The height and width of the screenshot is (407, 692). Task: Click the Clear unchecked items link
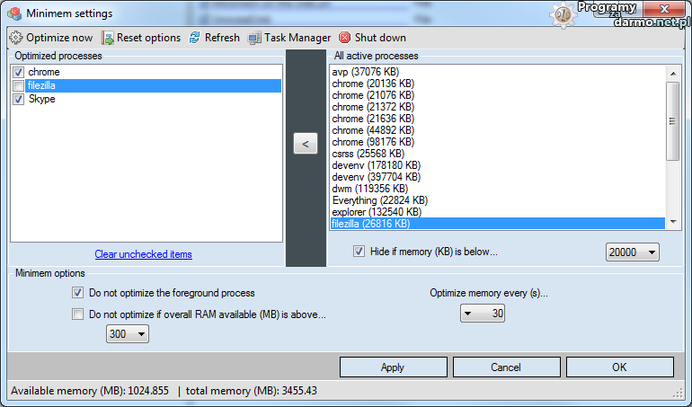(x=144, y=254)
